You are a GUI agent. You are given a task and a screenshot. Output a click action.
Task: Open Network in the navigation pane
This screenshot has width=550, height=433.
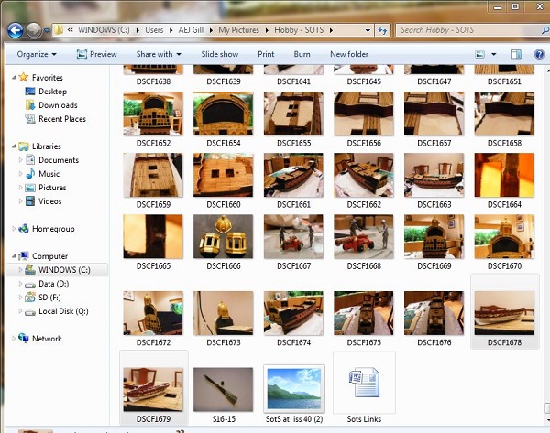[47, 339]
